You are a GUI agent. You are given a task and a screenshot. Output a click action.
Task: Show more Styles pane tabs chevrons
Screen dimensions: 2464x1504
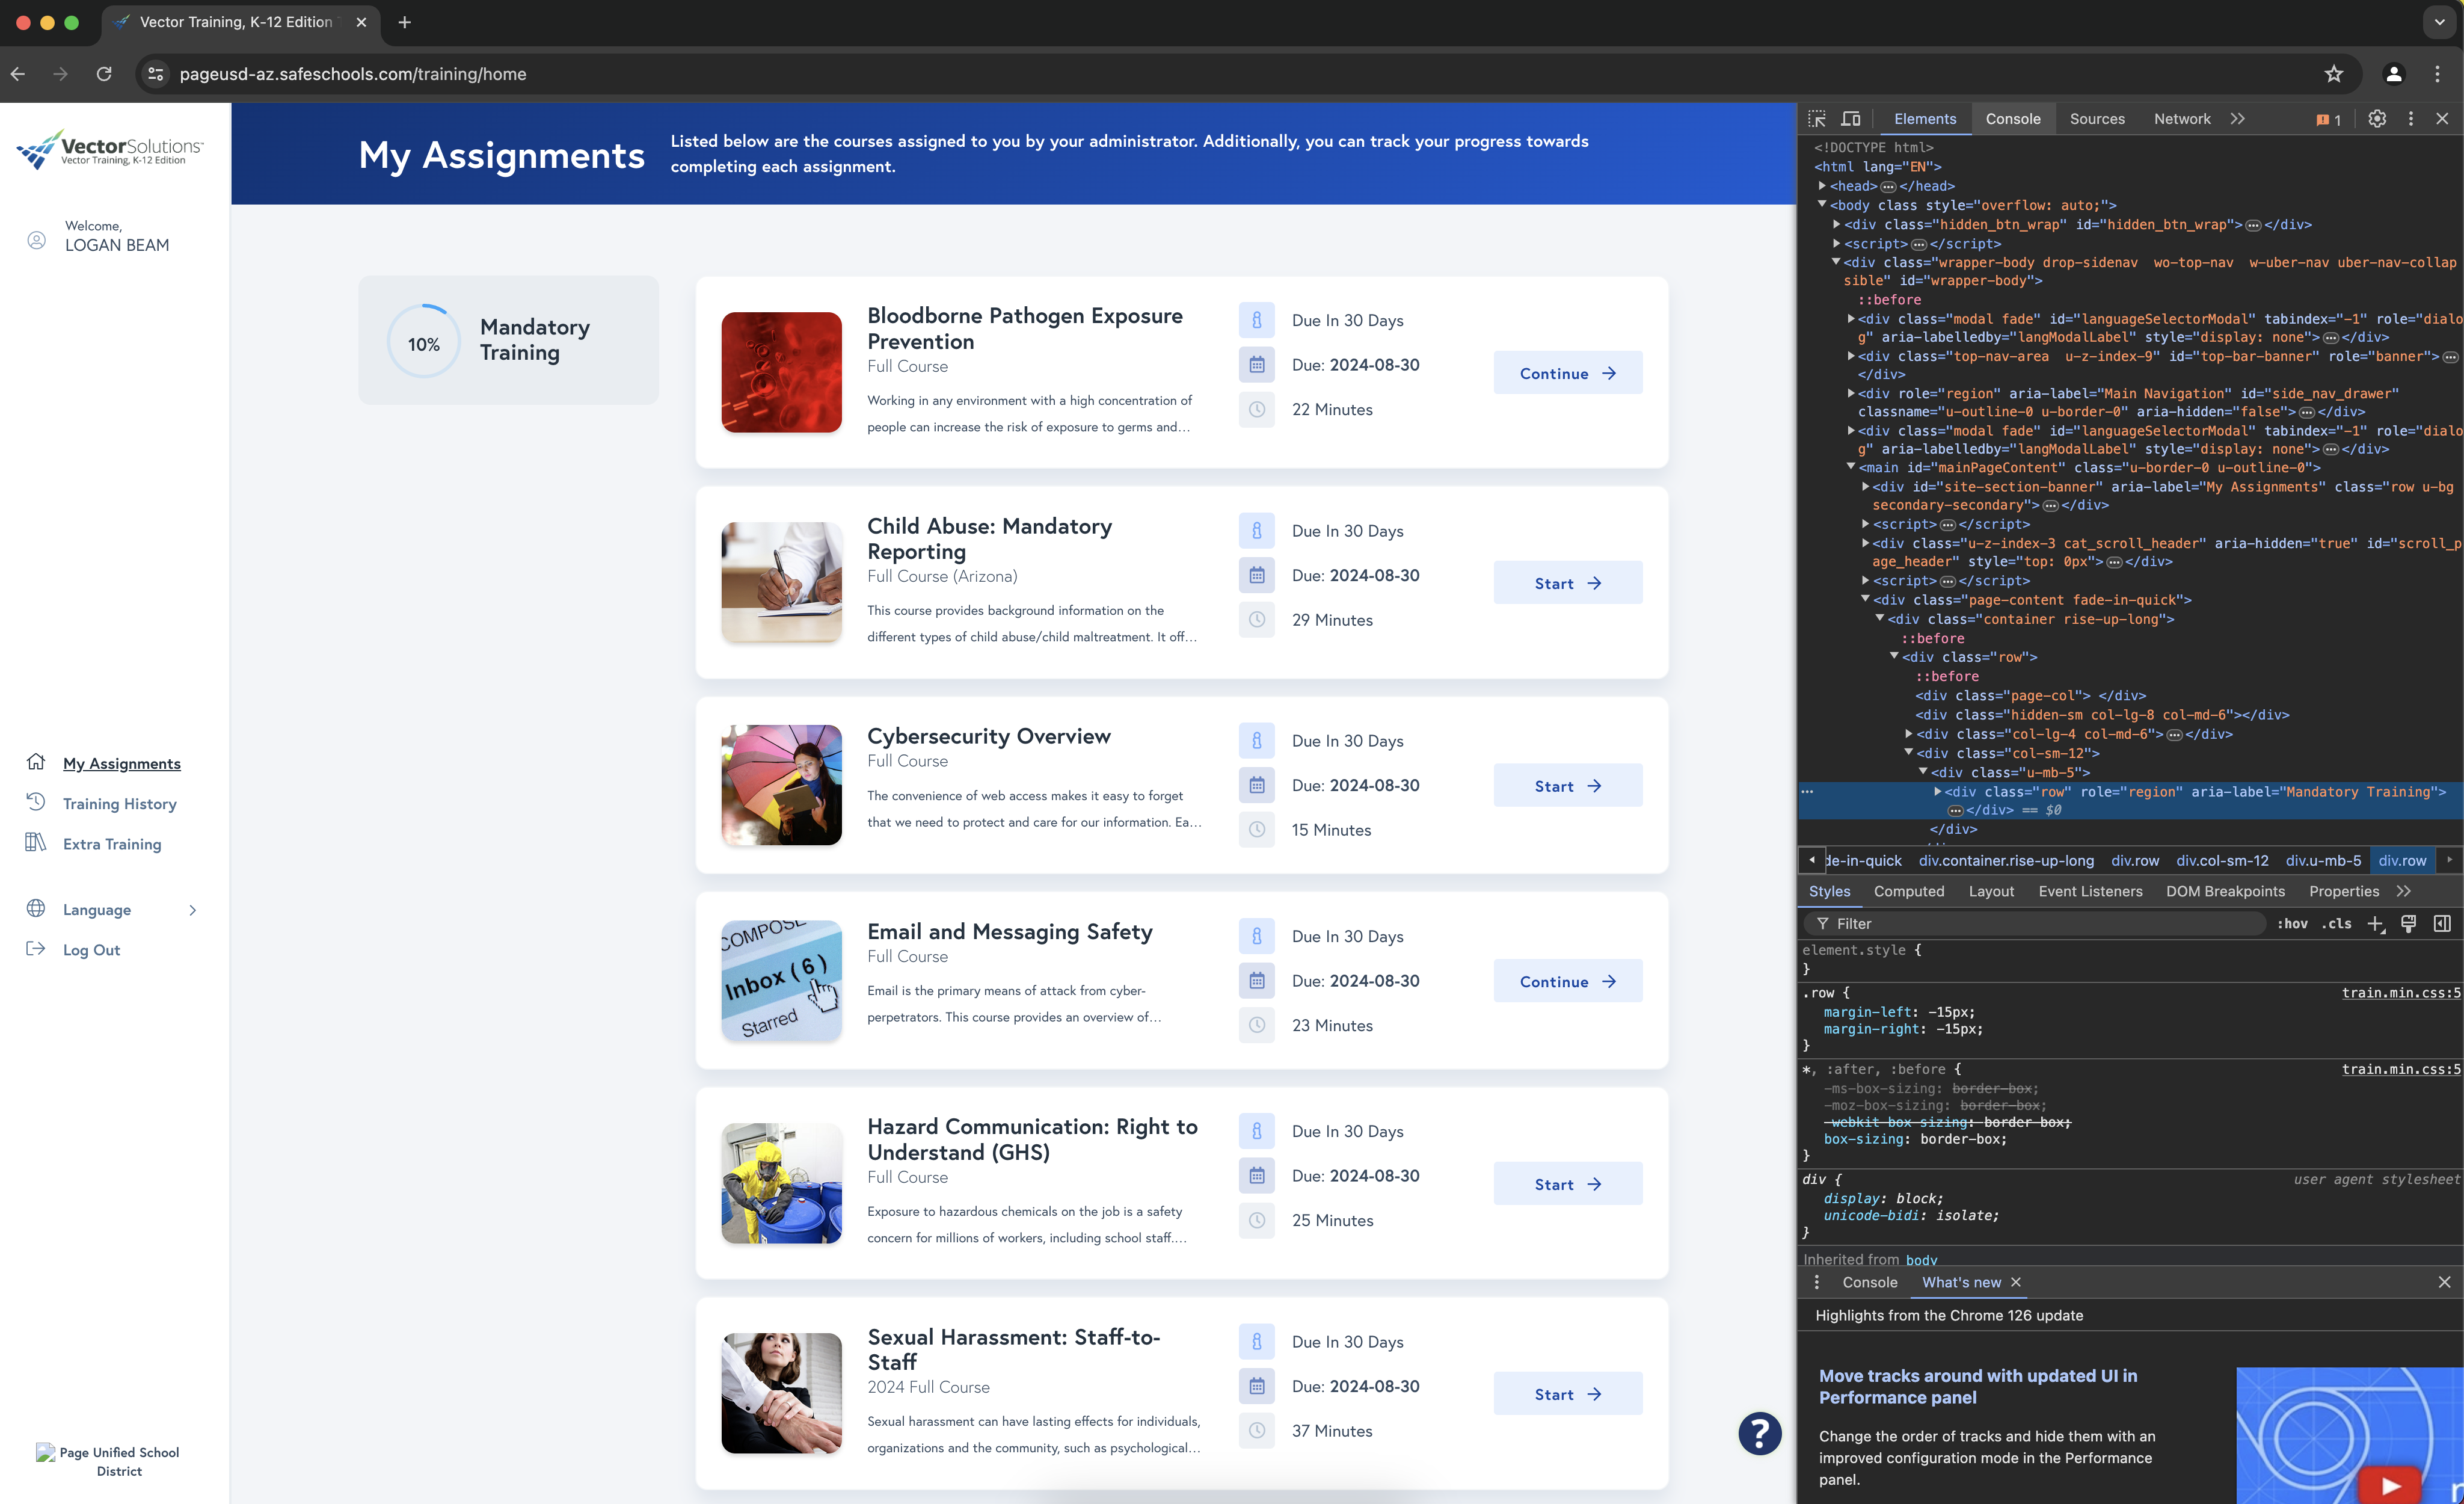click(2404, 891)
